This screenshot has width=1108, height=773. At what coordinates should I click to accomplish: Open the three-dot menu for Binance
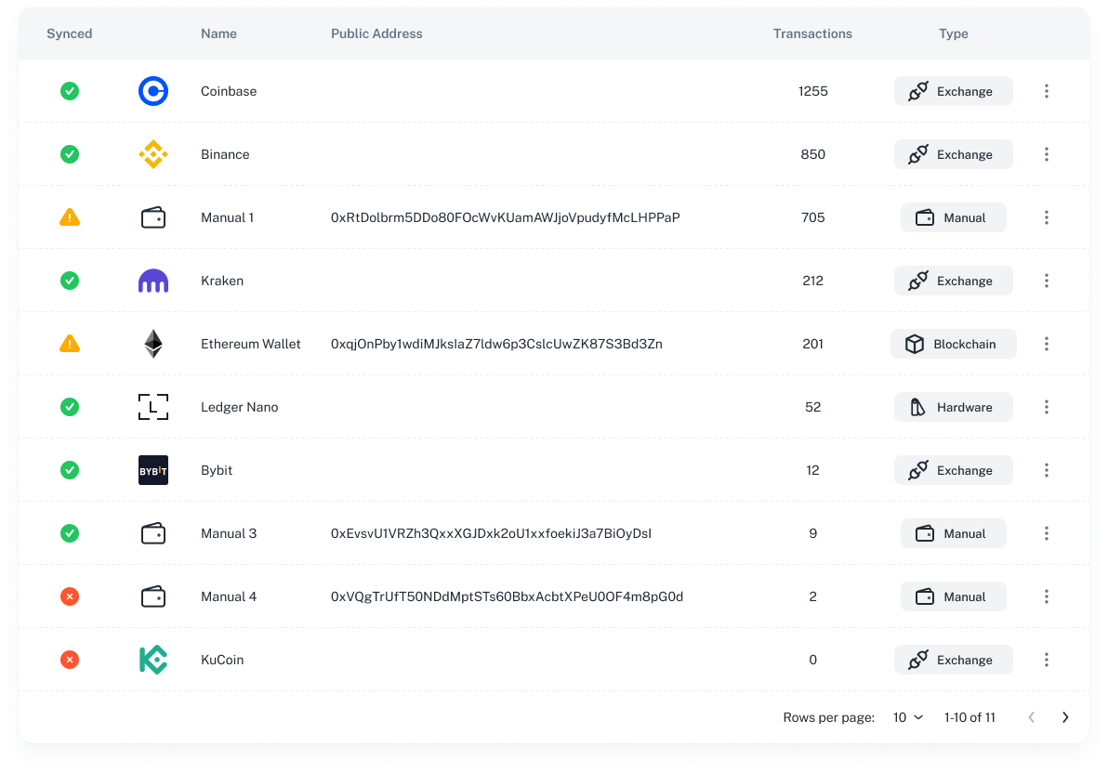1047,154
